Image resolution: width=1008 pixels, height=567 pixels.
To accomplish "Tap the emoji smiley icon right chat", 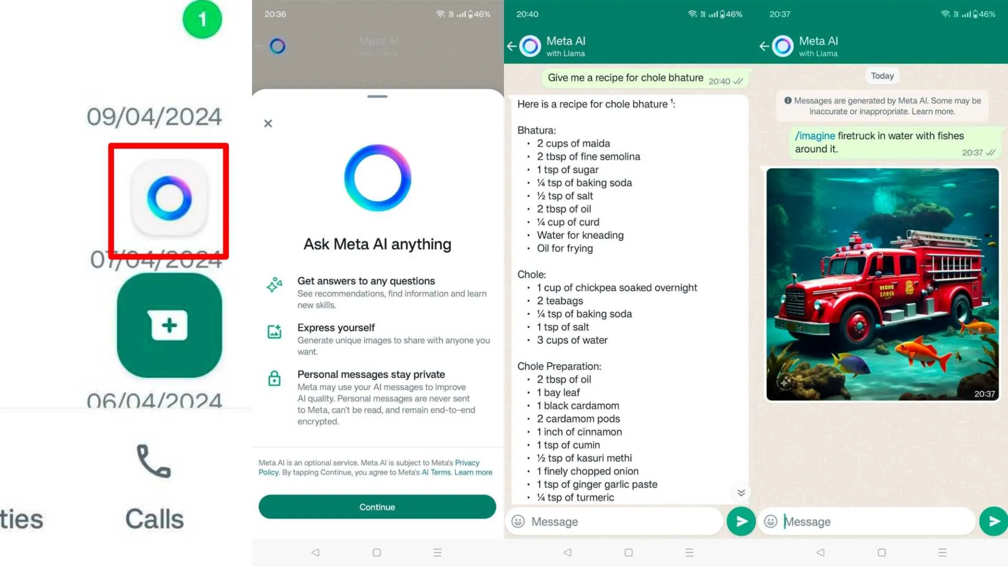I will [x=771, y=521].
